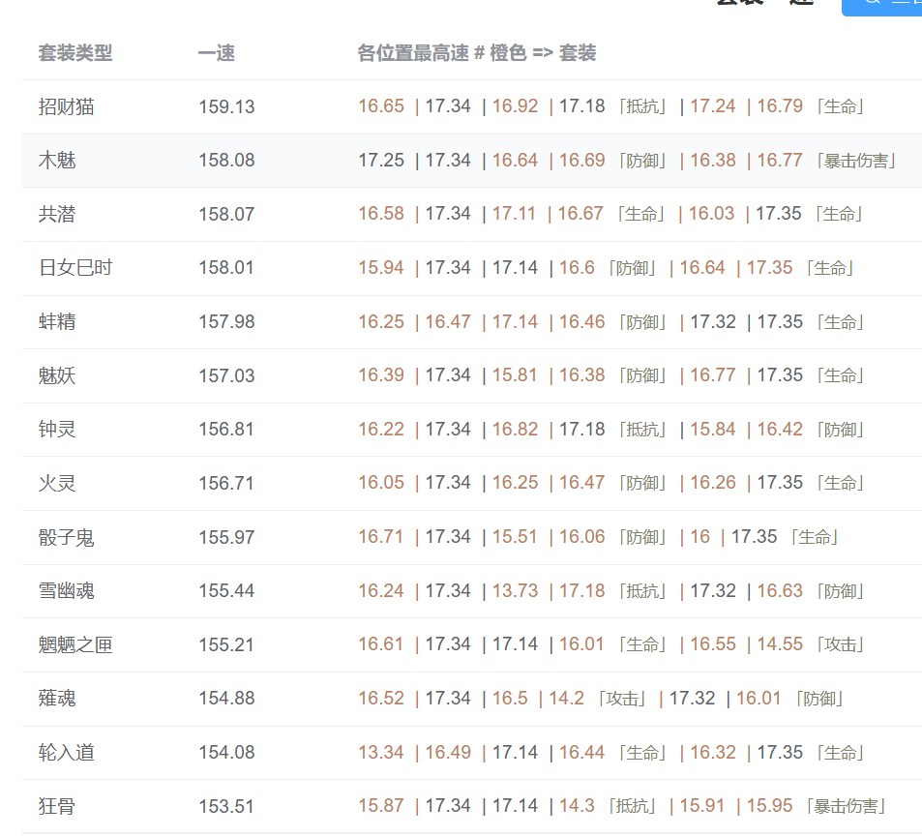Click the 蚌精 set name
The image size is (922, 837).
point(57,321)
